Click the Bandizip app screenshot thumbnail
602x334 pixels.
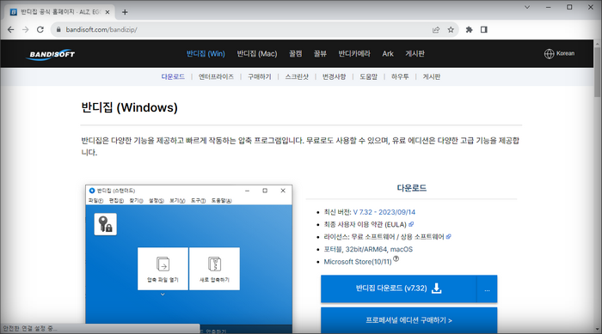point(188,258)
